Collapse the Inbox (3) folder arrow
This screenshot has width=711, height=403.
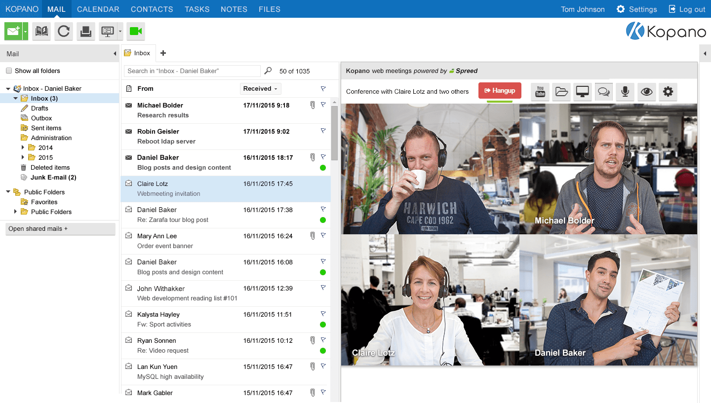tap(16, 99)
